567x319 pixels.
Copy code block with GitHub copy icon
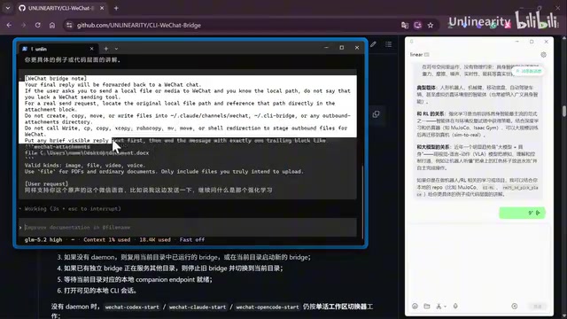pyautogui.click(x=376, y=114)
